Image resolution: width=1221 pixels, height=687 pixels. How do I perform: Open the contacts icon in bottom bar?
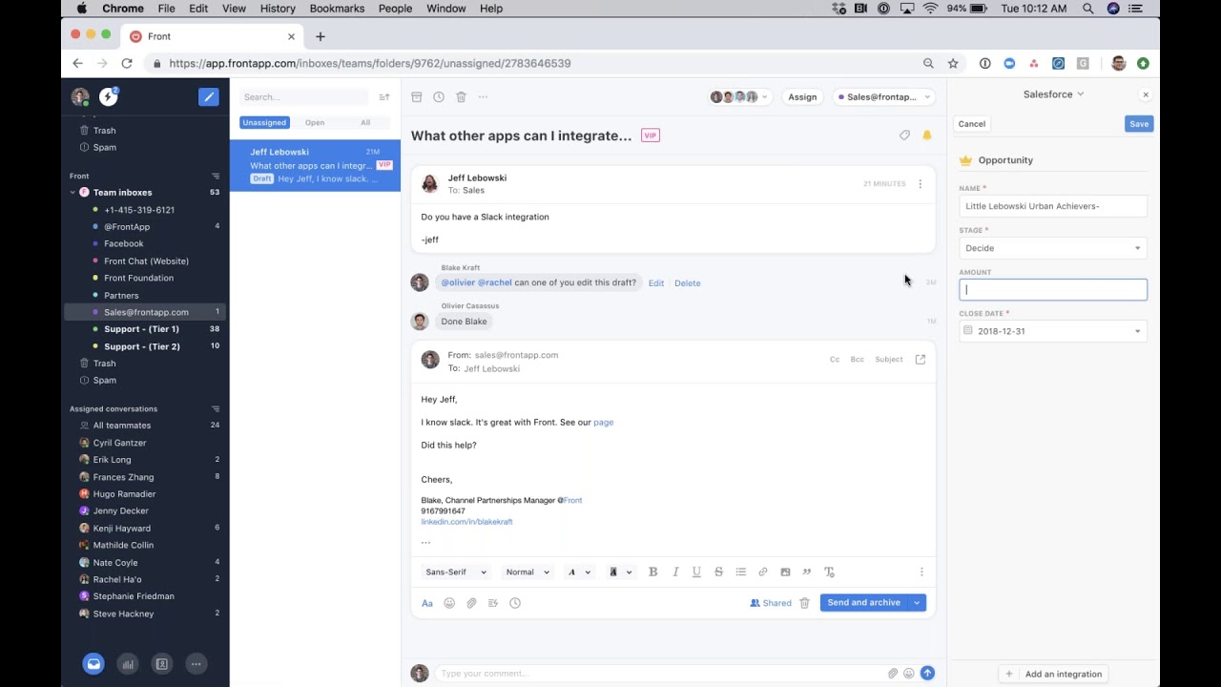coord(161,664)
